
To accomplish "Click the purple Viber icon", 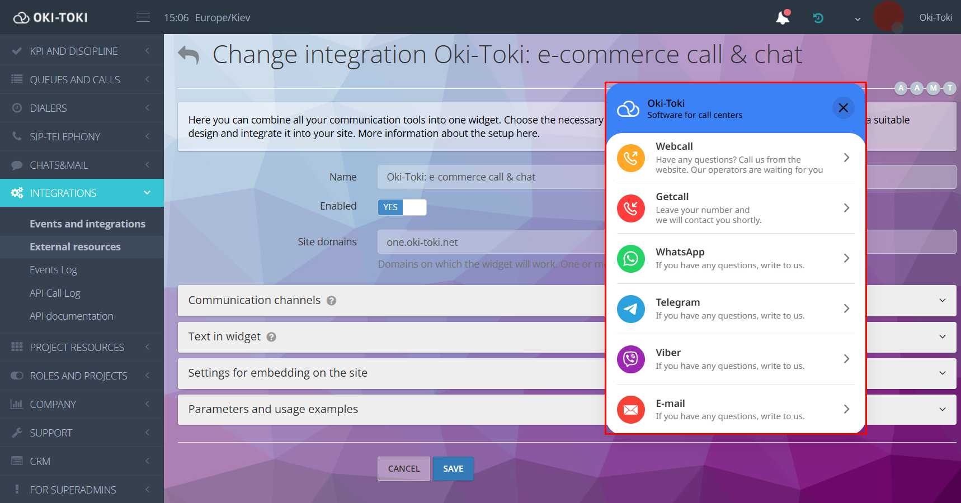I will pos(630,359).
